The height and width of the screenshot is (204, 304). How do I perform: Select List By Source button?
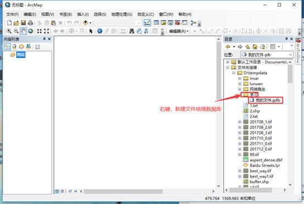tap(14, 47)
